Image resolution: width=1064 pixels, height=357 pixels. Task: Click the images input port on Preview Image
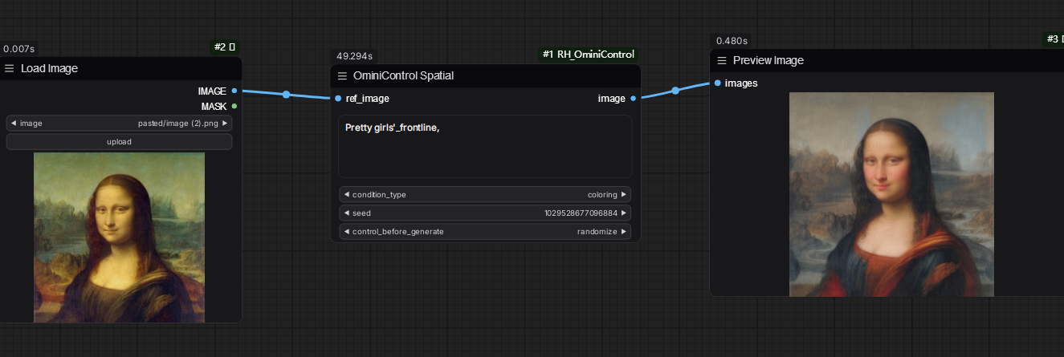point(717,83)
